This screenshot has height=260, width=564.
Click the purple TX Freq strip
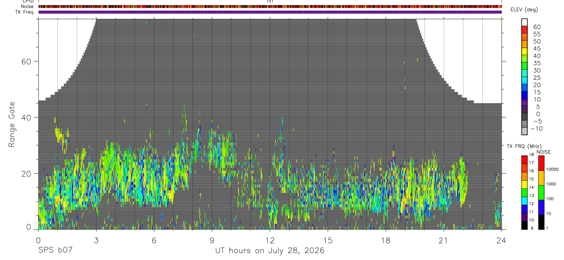tap(270, 12)
